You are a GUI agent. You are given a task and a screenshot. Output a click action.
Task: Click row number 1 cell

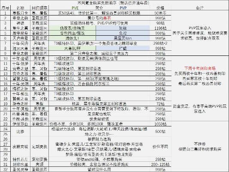6,13
